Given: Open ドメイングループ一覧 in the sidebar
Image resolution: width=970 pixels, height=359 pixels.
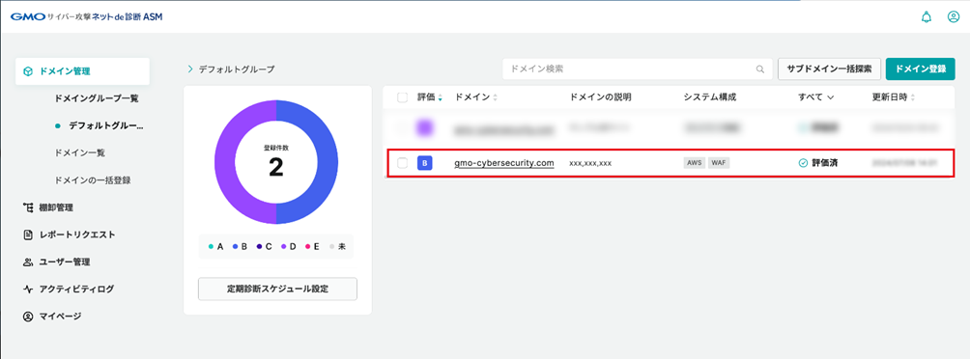Looking at the screenshot, I should point(97,98).
